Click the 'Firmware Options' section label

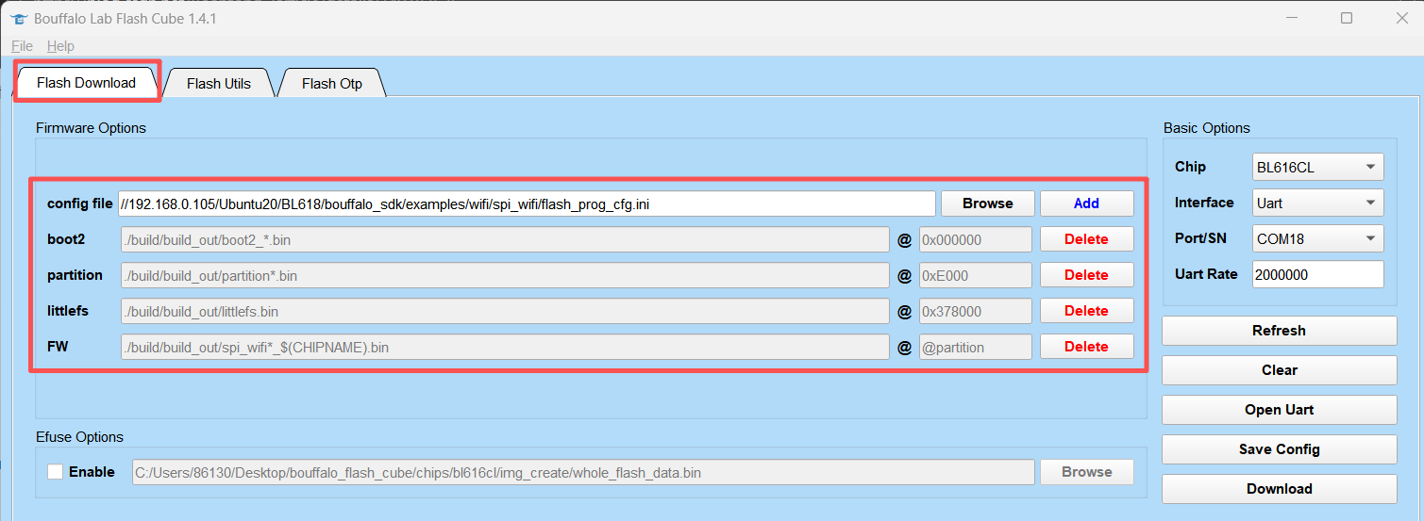pos(91,127)
